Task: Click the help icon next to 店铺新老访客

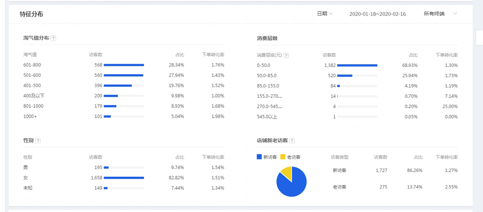Action: coord(292,140)
